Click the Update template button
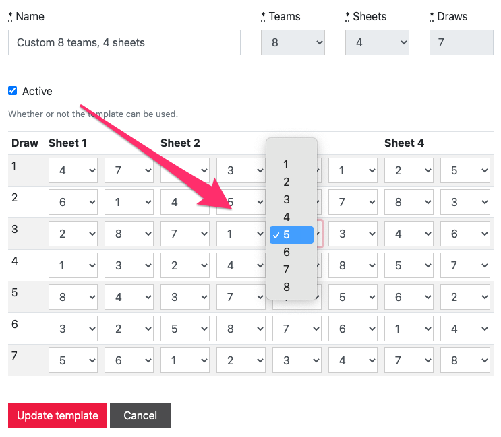 [57, 415]
